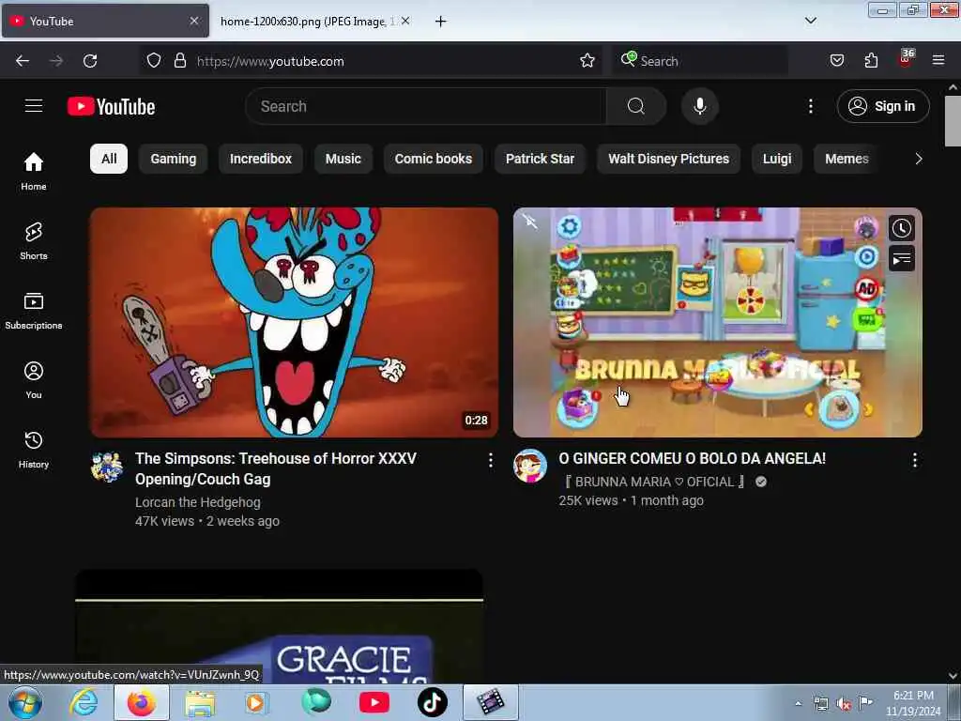Click the Sign in button
This screenshot has width=961, height=721.
tap(882, 106)
